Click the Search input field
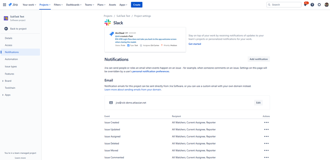This screenshot has height=160, width=330. click(x=284, y=5)
